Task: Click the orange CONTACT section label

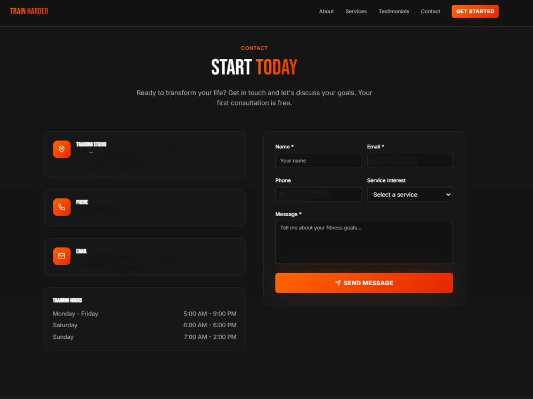Action: (x=254, y=48)
